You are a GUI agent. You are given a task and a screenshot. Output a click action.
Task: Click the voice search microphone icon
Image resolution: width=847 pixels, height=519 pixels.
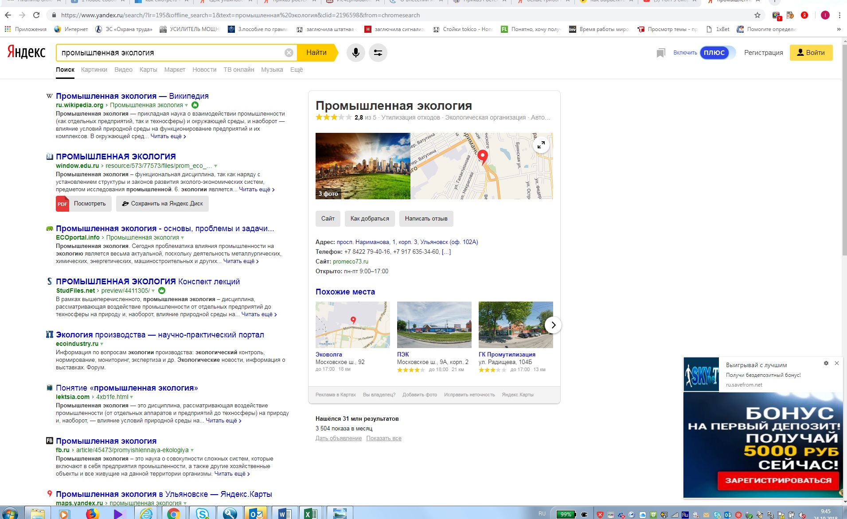(x=355, y=53)
